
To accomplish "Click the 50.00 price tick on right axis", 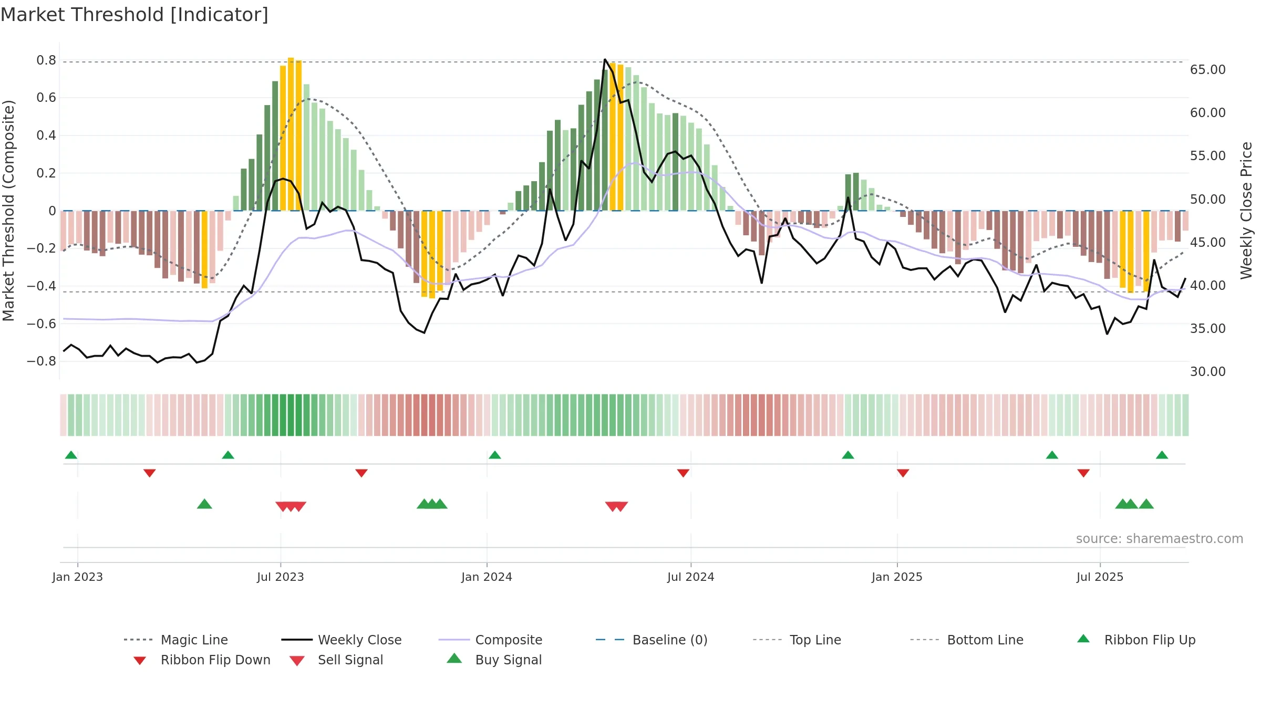I will point(1208,200).
